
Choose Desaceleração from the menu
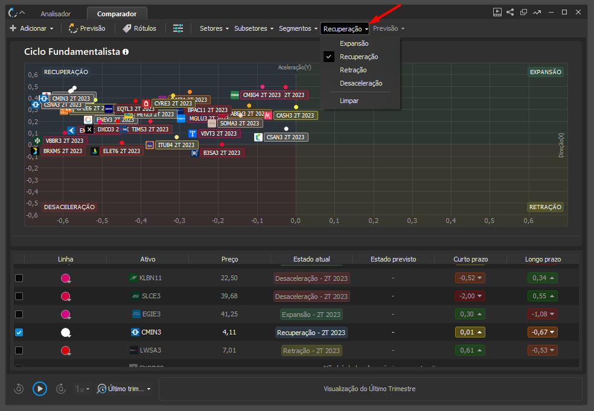[x=361, y=83]
